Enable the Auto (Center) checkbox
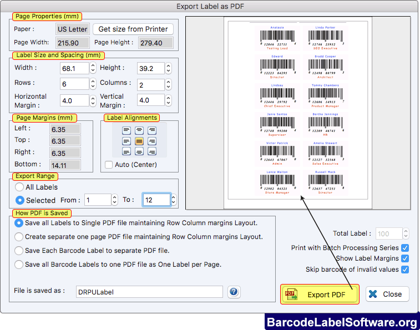The height and width of the screenshot is (330, 420). point(109,165)
